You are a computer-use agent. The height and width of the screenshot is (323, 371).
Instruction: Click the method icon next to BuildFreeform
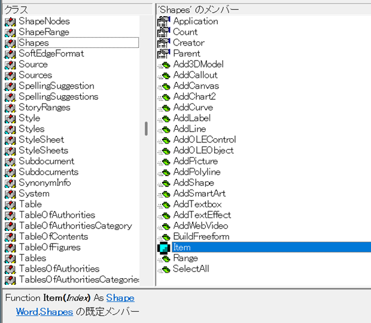164,237
